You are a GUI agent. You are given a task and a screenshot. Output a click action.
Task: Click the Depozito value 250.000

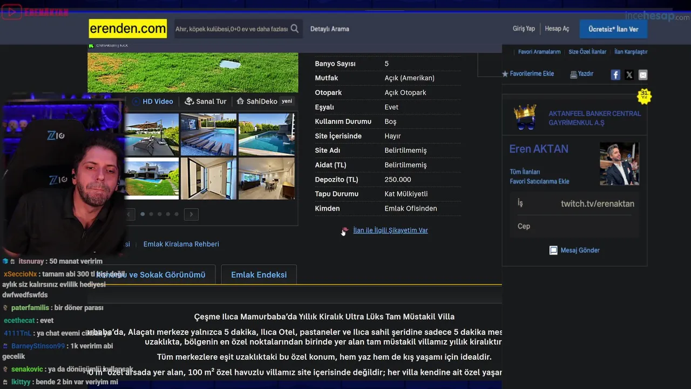click(398, 179)
